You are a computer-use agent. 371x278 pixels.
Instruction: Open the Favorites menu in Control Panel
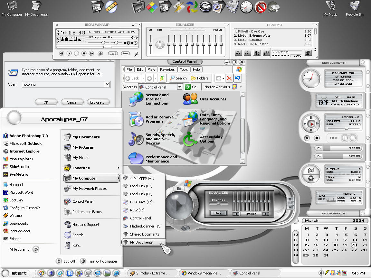[x=167, y=69]
